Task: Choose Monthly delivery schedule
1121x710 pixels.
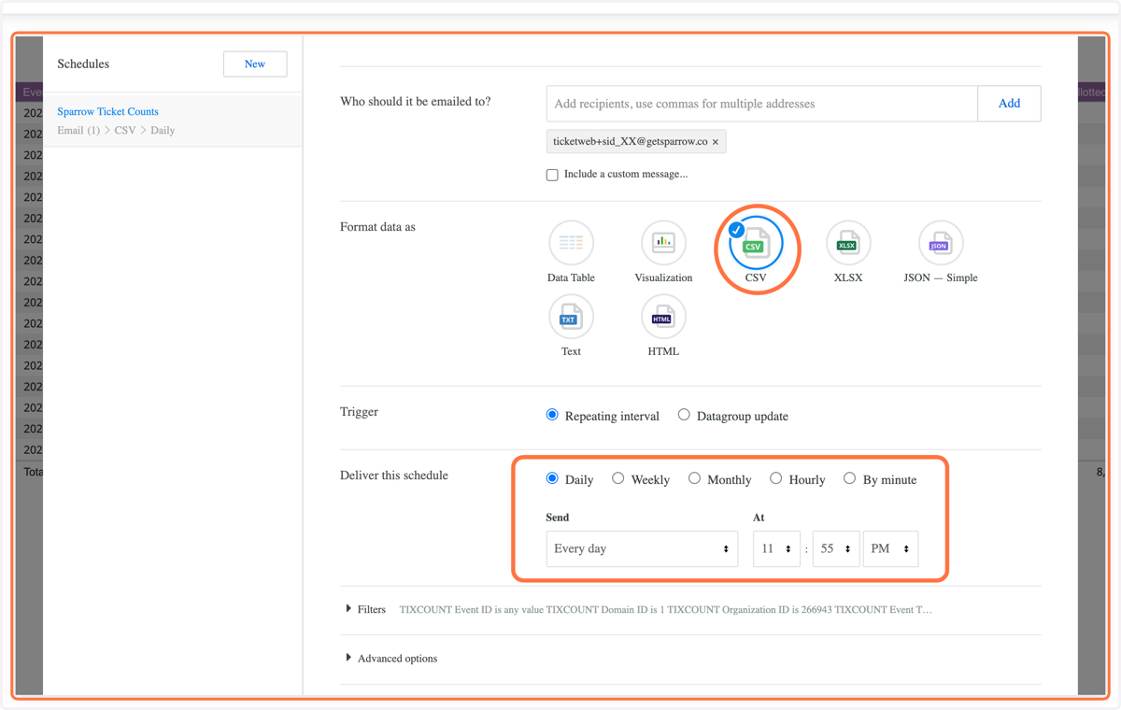Action: pos(694,478)
